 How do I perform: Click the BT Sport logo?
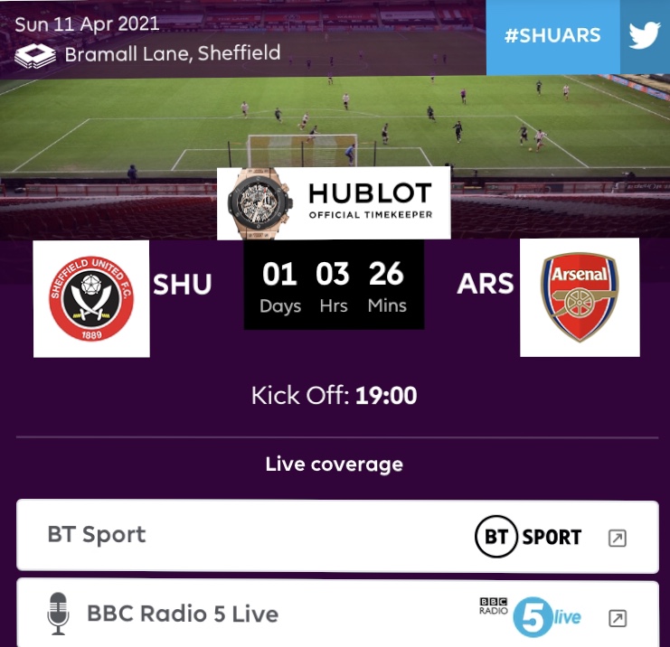pos(528,537)
